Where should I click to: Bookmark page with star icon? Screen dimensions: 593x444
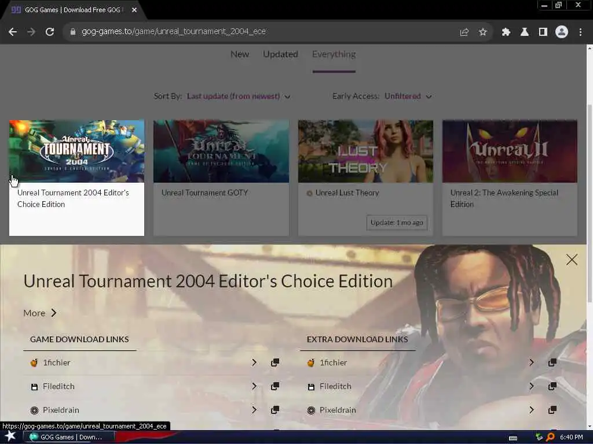(x=483, y=32)
